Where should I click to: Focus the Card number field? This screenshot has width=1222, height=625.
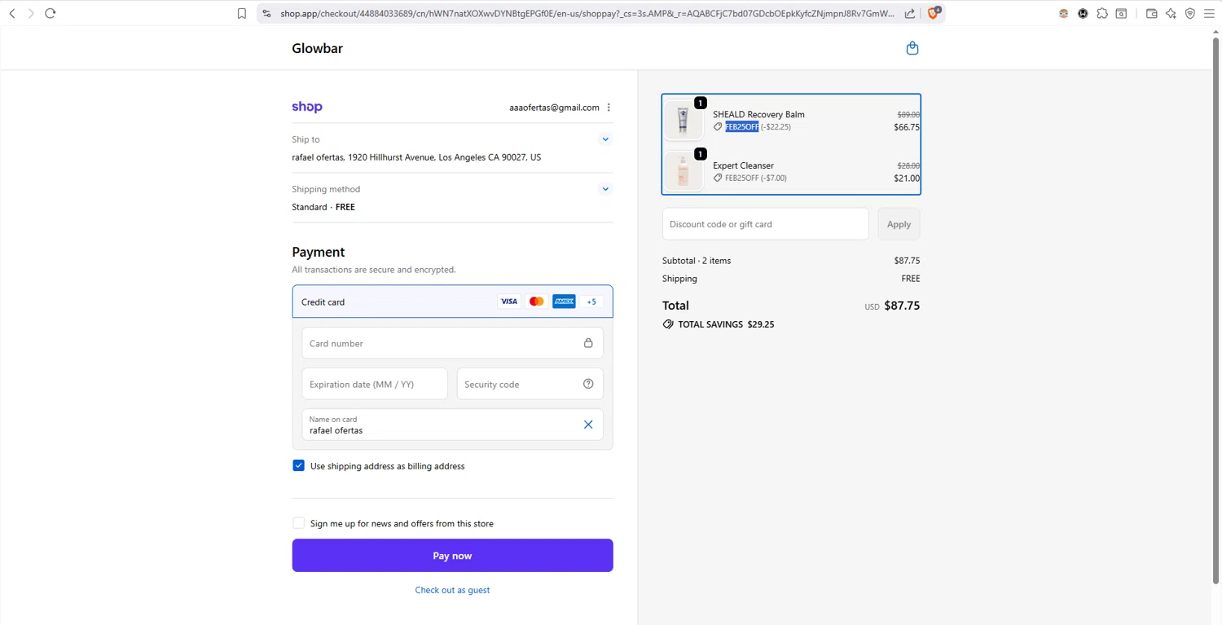point(452,343)
